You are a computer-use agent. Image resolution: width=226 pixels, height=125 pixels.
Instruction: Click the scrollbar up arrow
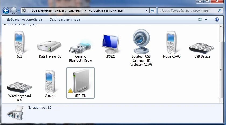click(x=221, y=26)
